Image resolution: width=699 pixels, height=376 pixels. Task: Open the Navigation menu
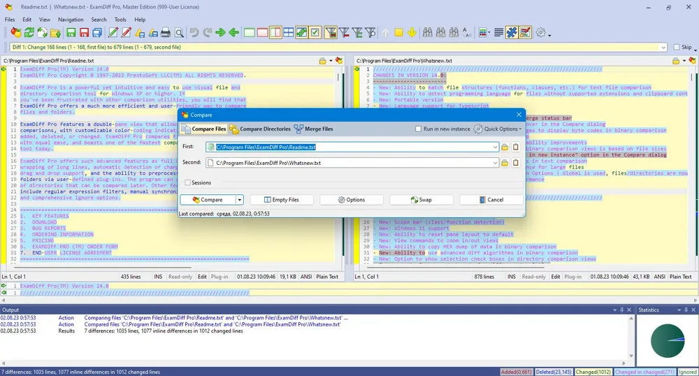(71, 20)
